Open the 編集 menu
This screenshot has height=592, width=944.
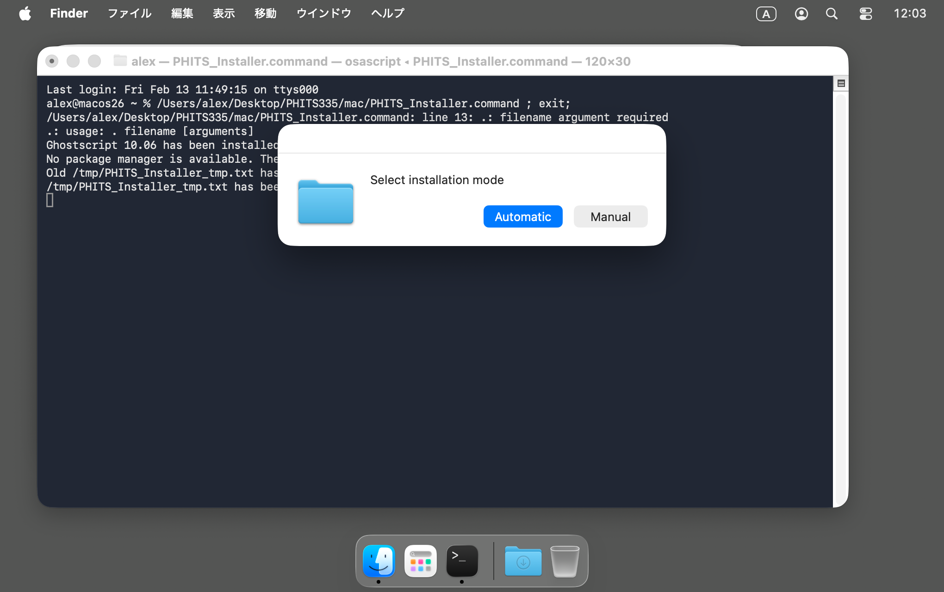point(182,13)
